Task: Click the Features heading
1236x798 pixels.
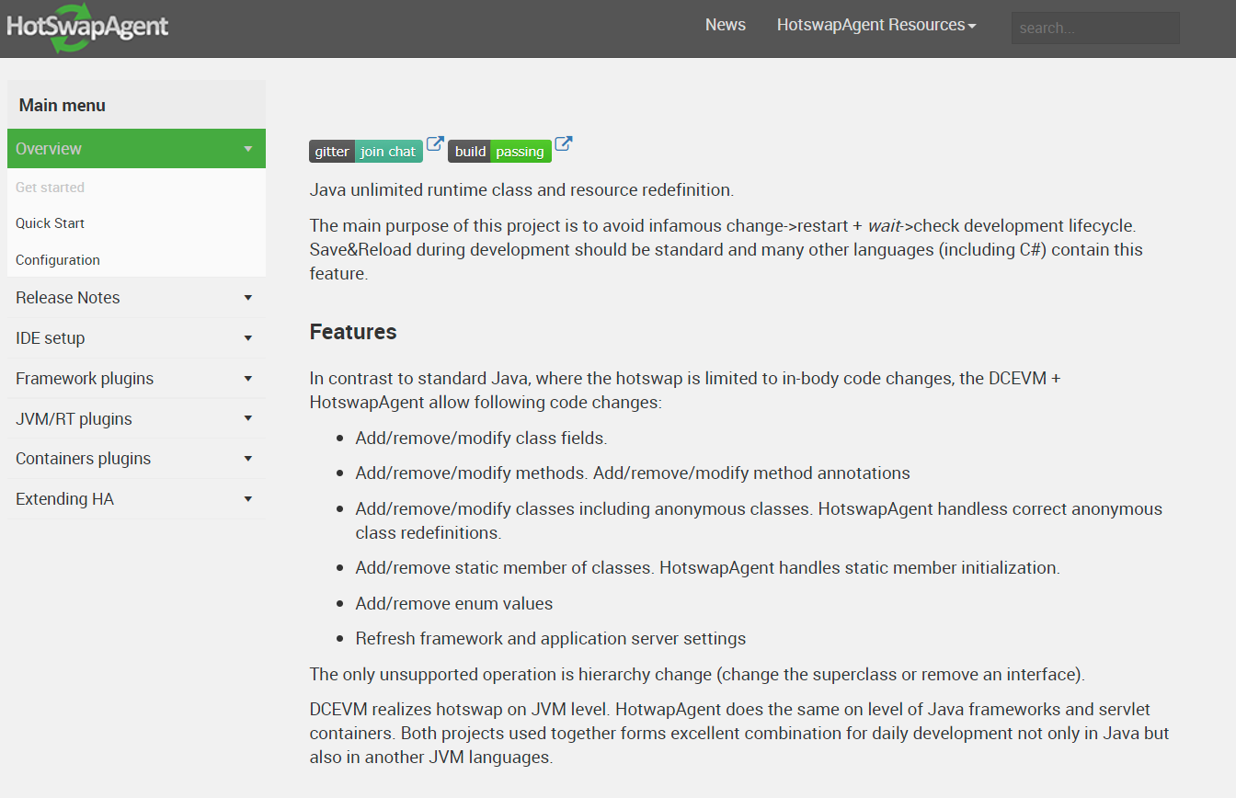Action: [353, 332]
